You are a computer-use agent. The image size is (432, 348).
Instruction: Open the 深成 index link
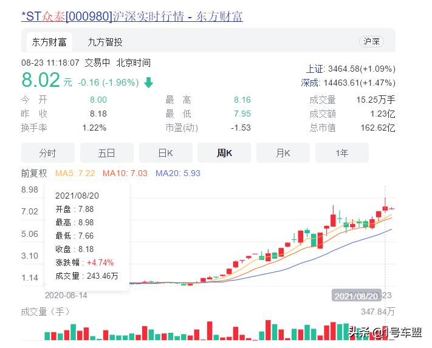click(309, 83)
